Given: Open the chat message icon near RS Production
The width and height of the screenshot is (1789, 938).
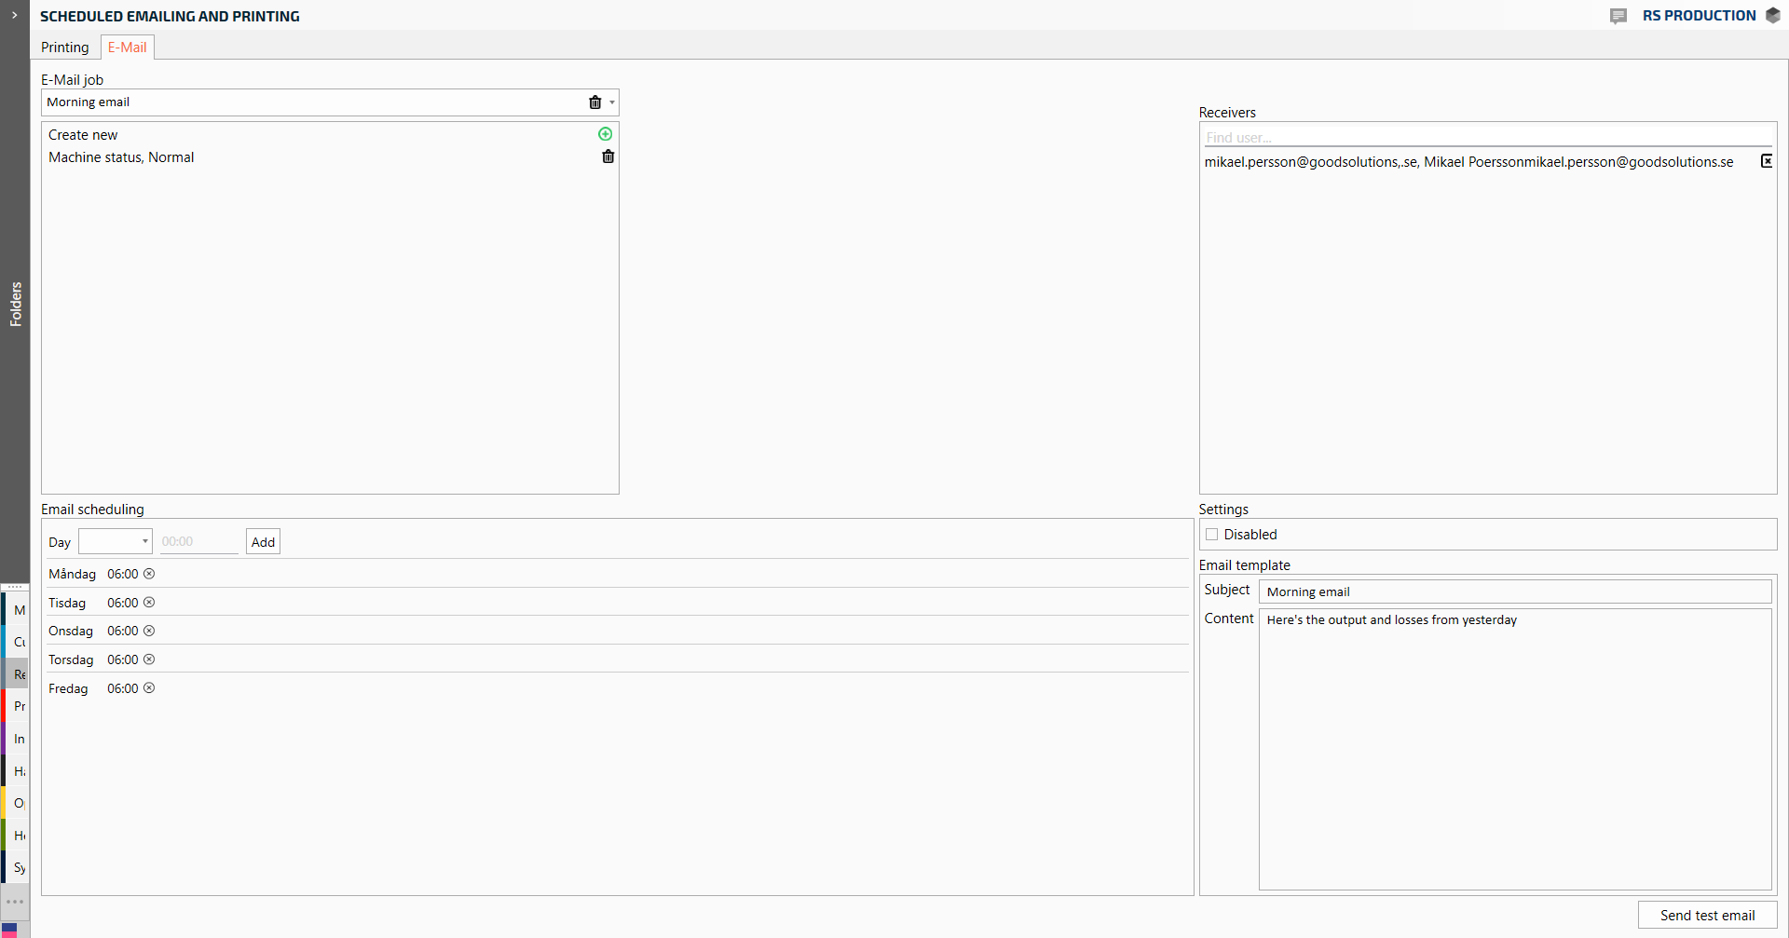Looking at the screenshot, I should coord(1618,16).
